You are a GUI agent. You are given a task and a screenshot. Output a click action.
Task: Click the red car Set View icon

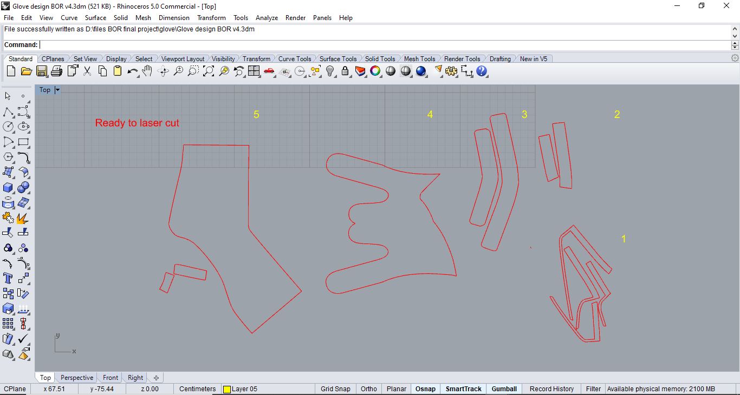(269, 71)
